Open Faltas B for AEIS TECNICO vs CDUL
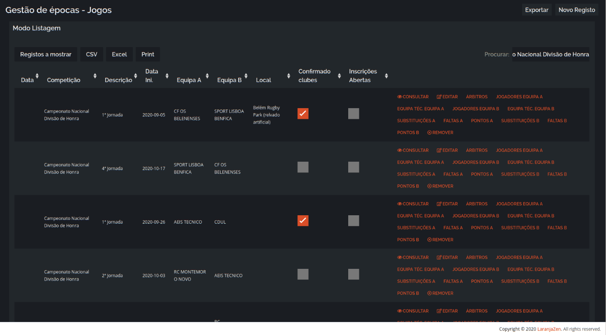This screenshot has height=335, width=606. [557, 228]
